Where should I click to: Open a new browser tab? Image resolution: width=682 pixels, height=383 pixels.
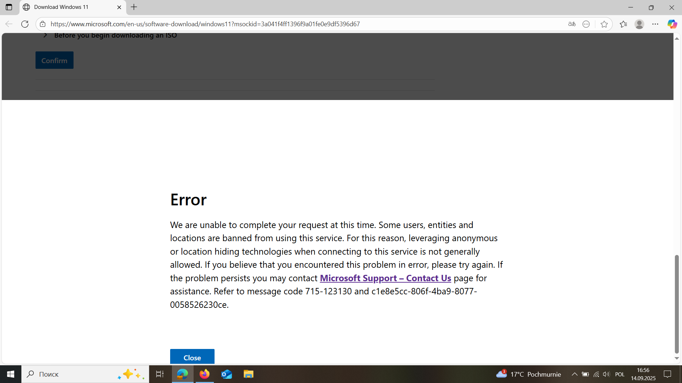[x=134, y=7]
